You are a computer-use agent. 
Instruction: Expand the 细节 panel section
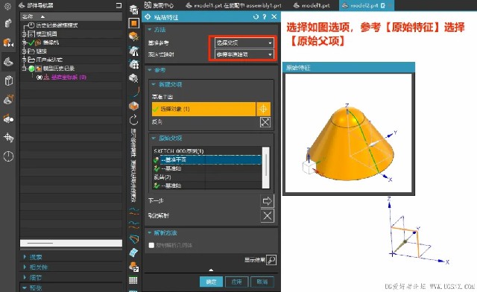[25, 277]
